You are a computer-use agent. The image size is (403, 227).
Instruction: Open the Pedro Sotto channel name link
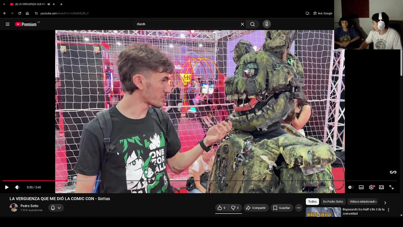click(29, 206)
